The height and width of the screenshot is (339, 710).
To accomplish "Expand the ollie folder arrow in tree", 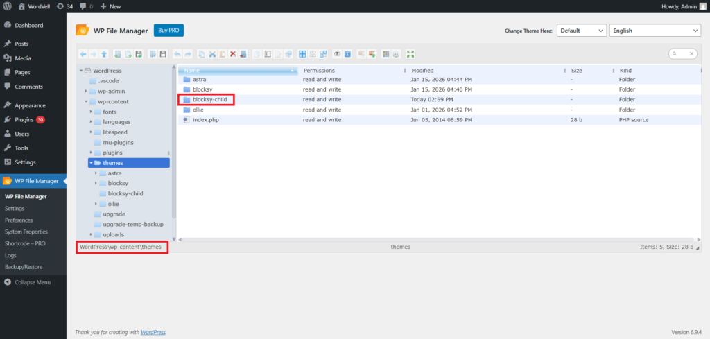I will pos(96,204).
